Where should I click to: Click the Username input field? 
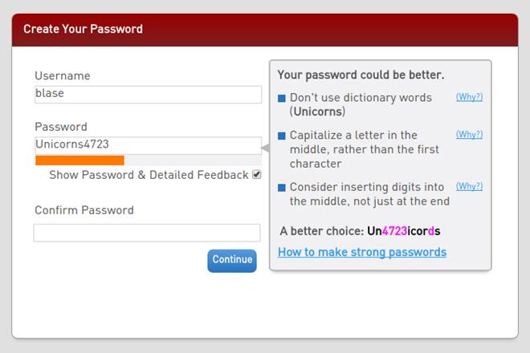(x=148, y=94)
